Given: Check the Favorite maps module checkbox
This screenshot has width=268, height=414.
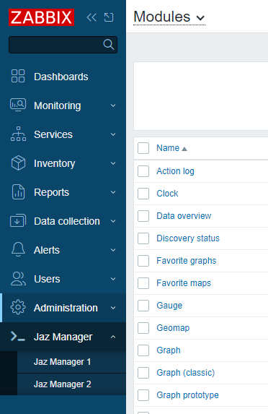Looking at the screenshot, I should coord(143,283).
